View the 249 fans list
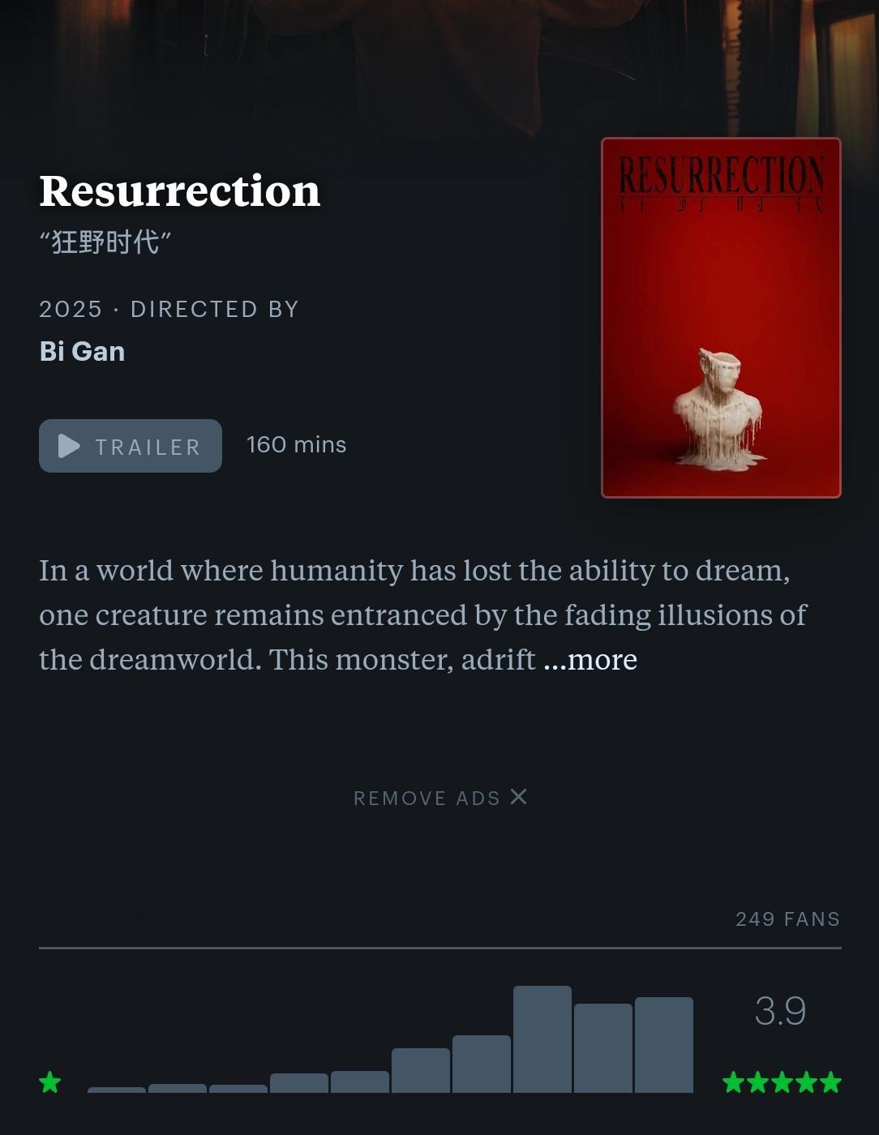The height and width of the screenshot is (1135, 879). [x=787, y=919]
